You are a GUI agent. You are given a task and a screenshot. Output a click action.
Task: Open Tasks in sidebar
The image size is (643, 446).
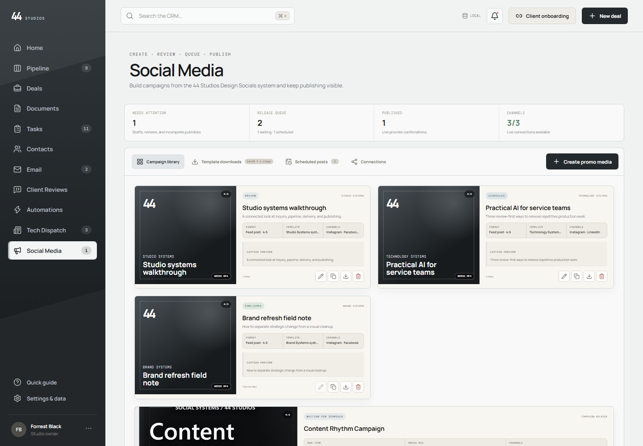53,129
